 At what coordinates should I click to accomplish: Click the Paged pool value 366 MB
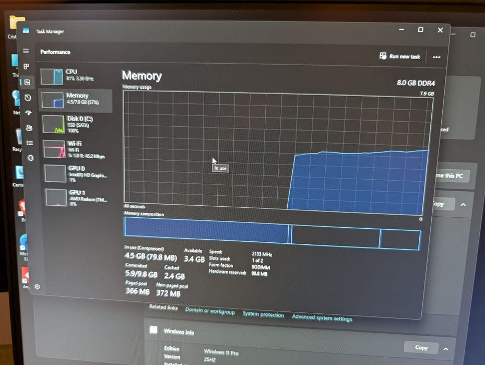coord(138,291)
